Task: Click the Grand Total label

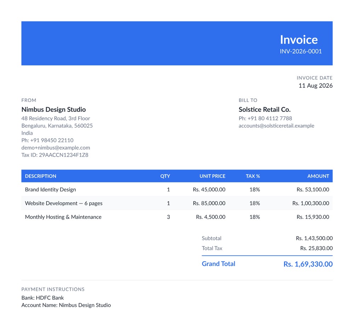Action: (218, 264)
